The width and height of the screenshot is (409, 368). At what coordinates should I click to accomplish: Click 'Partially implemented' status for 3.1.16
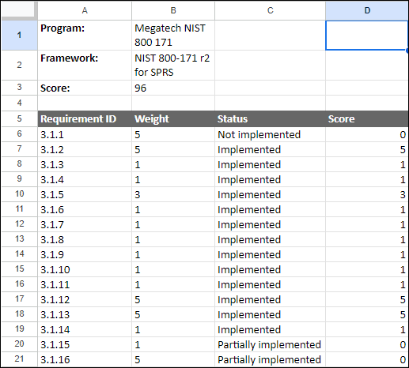[x=270, y=359]
